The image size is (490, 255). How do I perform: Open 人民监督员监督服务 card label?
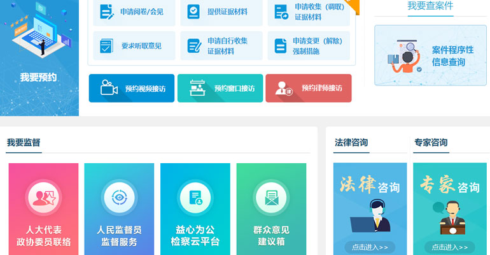(x=119, y=236)
